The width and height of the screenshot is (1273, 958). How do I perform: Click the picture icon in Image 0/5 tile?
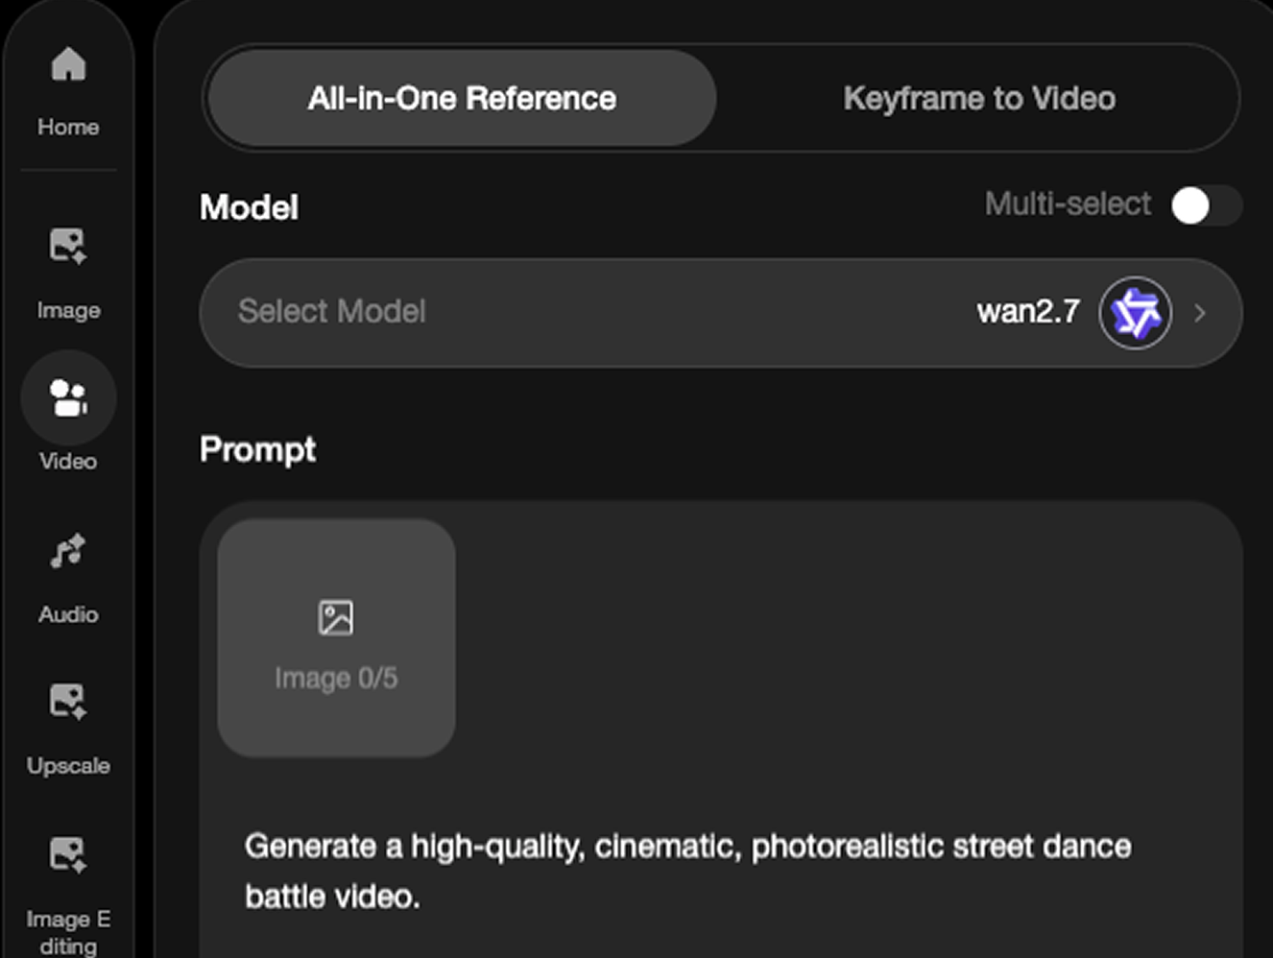[x=336, y=617]
